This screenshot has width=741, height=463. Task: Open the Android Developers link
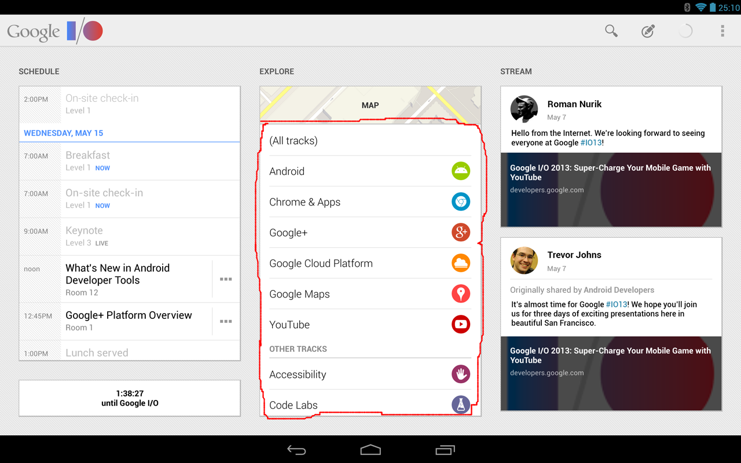click(619, 290)
